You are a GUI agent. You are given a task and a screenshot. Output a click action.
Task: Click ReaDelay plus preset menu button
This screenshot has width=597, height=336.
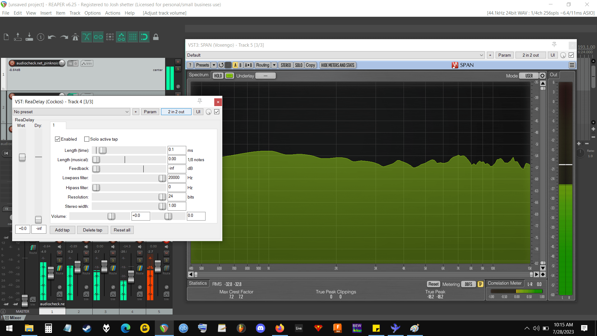tap(136, 112)
